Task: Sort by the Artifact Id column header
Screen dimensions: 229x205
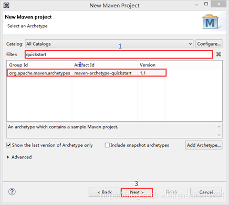Action: (105, 65)
